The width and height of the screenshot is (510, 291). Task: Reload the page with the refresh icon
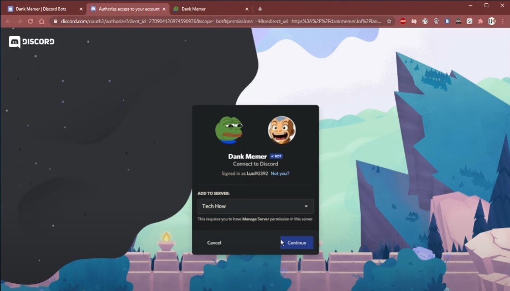coord(30,21)
